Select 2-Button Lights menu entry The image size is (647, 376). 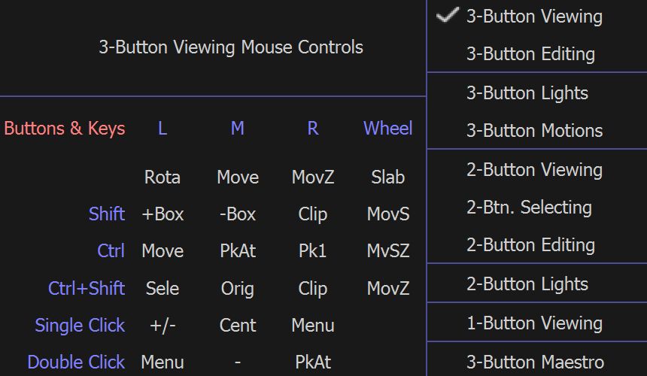click(x=527, y=284)
